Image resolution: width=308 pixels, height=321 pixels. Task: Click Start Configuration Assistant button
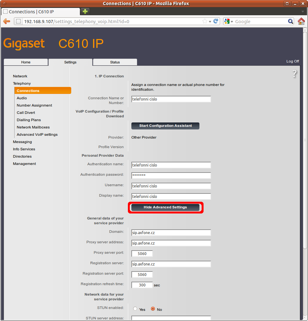point(165,126)
